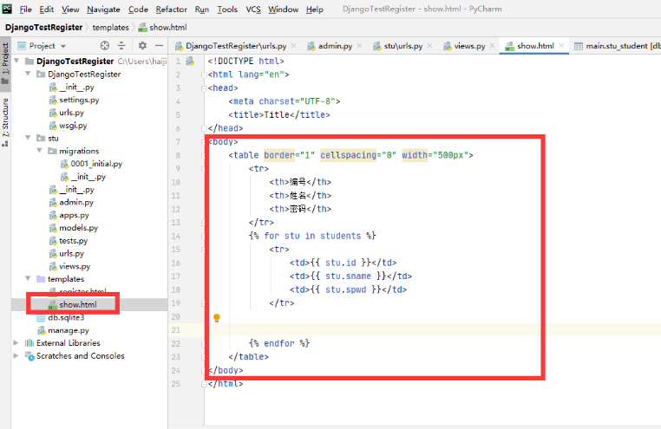The height and width of the screenshot is (429, 661).
Task: Click line number 14 in the gutter
Action: [x=176, y=236]
